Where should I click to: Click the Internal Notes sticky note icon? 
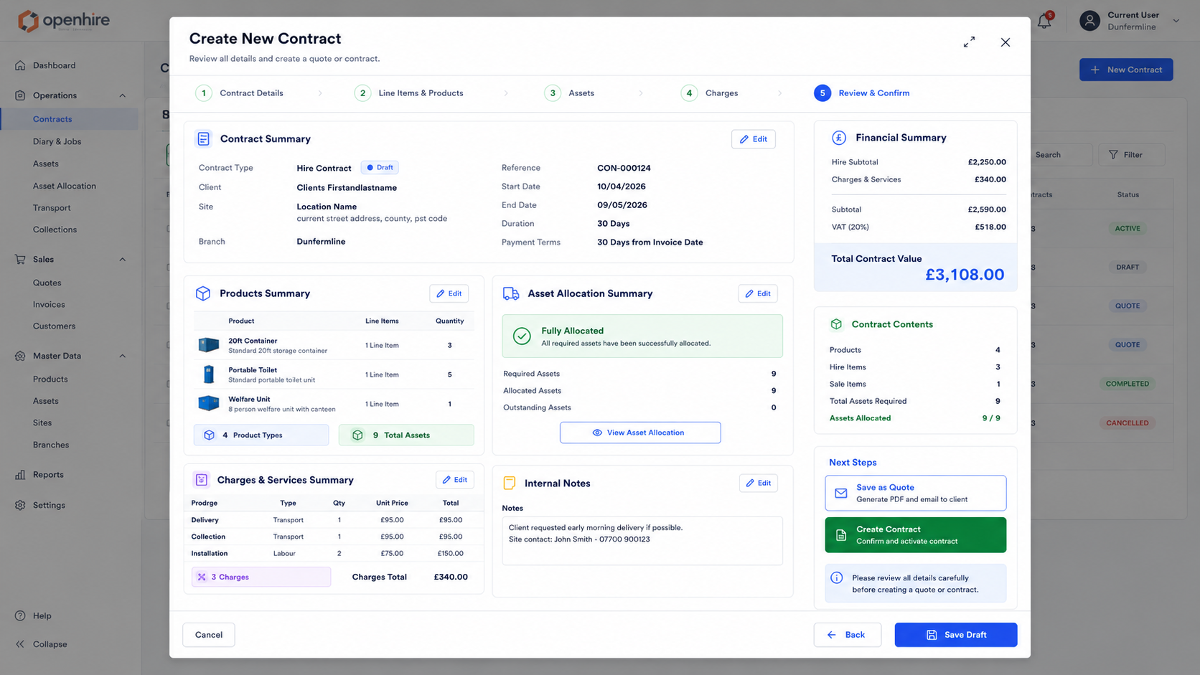pos(510,483)
